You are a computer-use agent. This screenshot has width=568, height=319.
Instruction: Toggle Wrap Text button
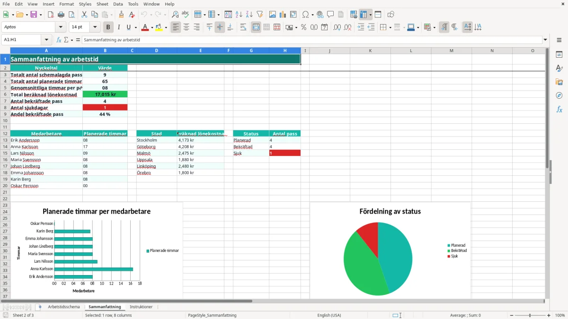[243, 27]
